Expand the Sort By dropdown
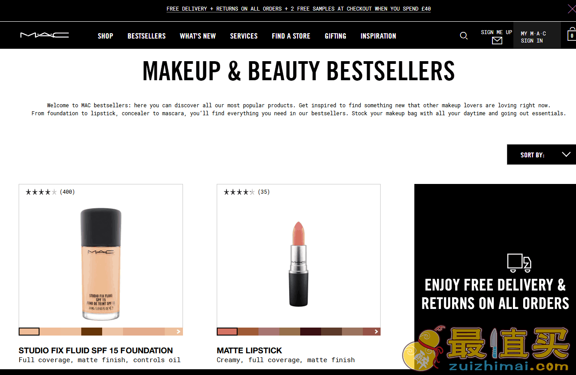The height and width of the screenshot is (375, 576). [541, 155]
